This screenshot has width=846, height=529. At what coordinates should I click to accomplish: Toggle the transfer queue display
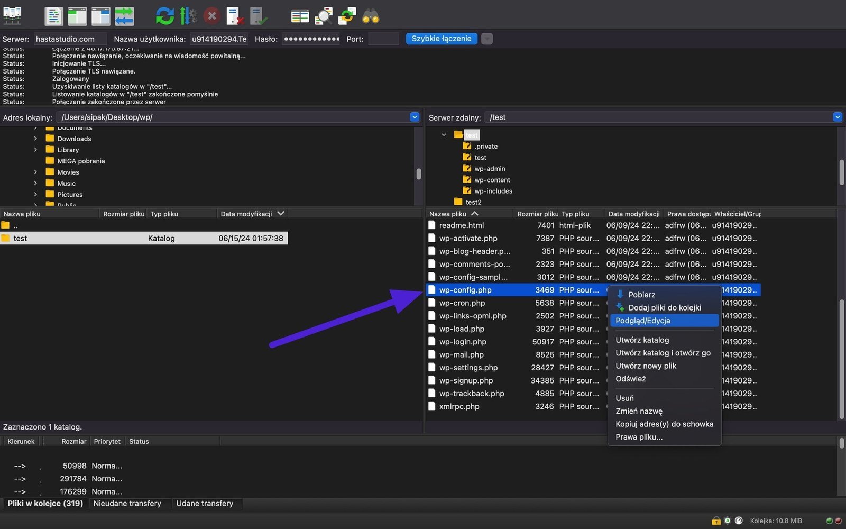[124, 16]
